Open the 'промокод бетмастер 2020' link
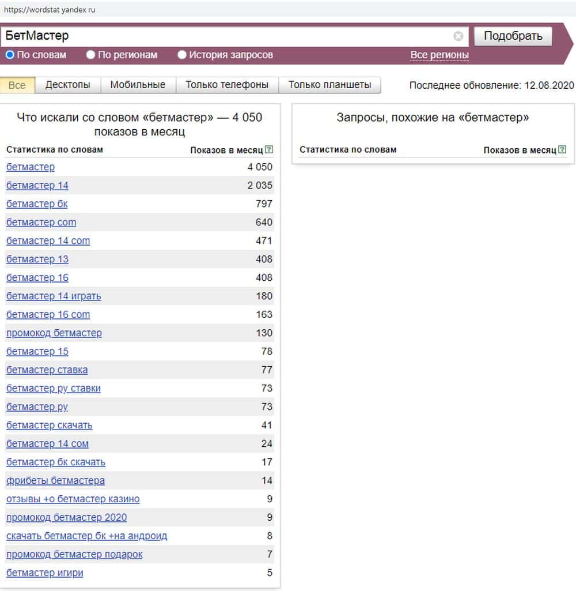 pyautogui.click(x=67, y=518)
